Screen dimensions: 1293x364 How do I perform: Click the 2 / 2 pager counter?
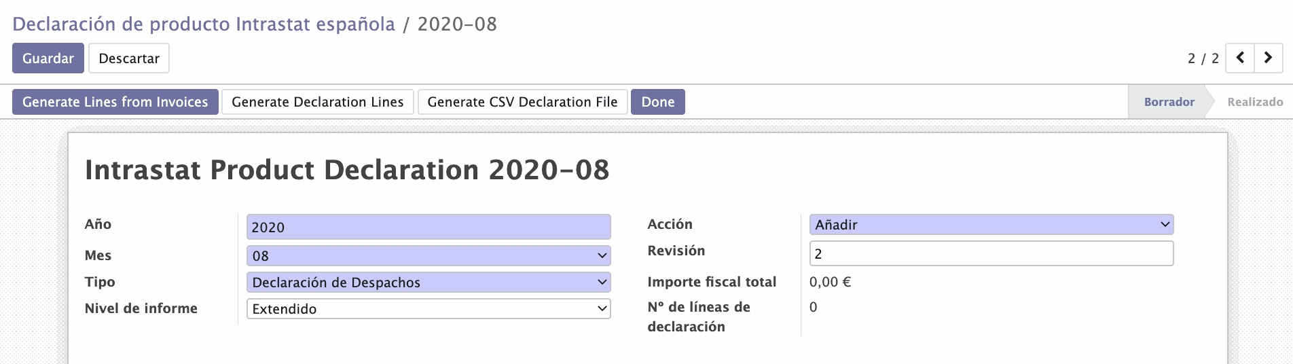tap(1203, 58)
